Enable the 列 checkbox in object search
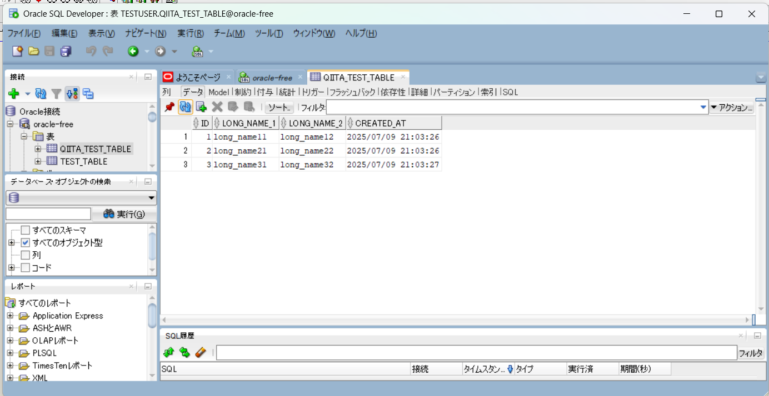Screen dimensions: 769x396 pyautogui.click(x=24, y=255)
